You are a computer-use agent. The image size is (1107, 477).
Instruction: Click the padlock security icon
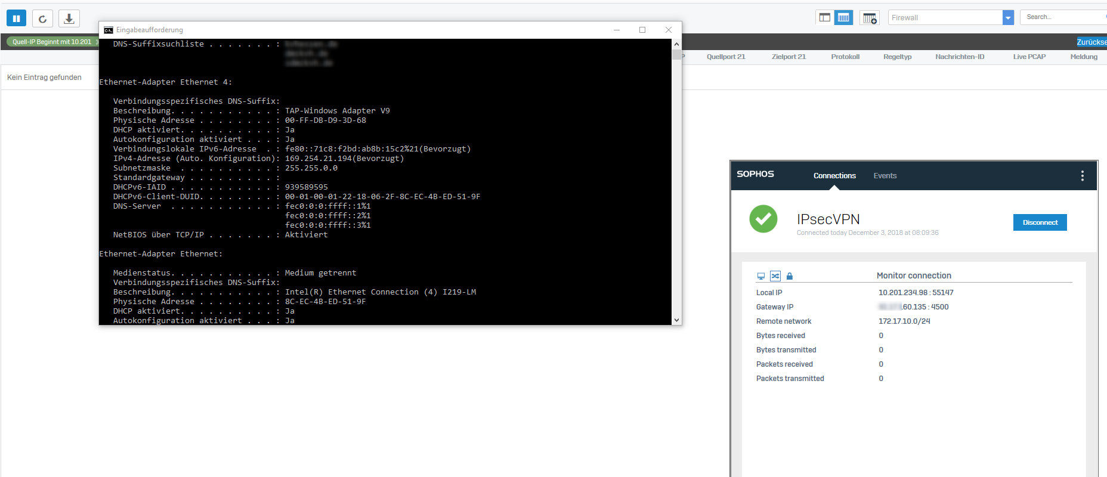pos(789,276)
